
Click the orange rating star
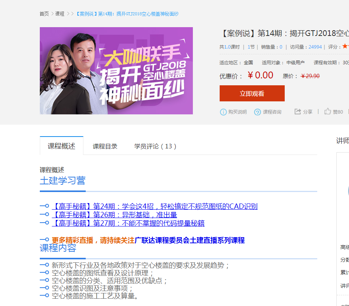point(345,46)
